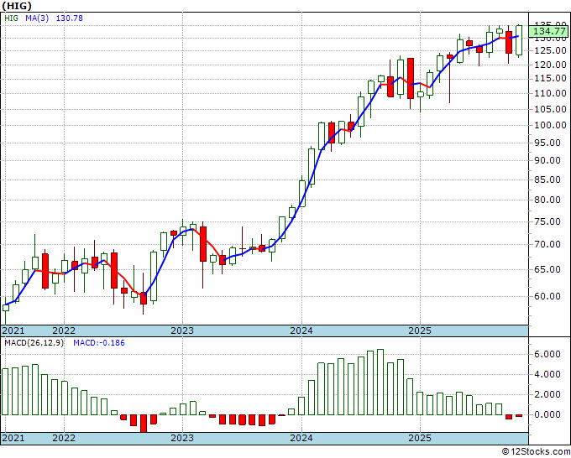This screenshot has height=458, width=571.
Task: Select the HIG legend label
Action: [x=11, y=18]
